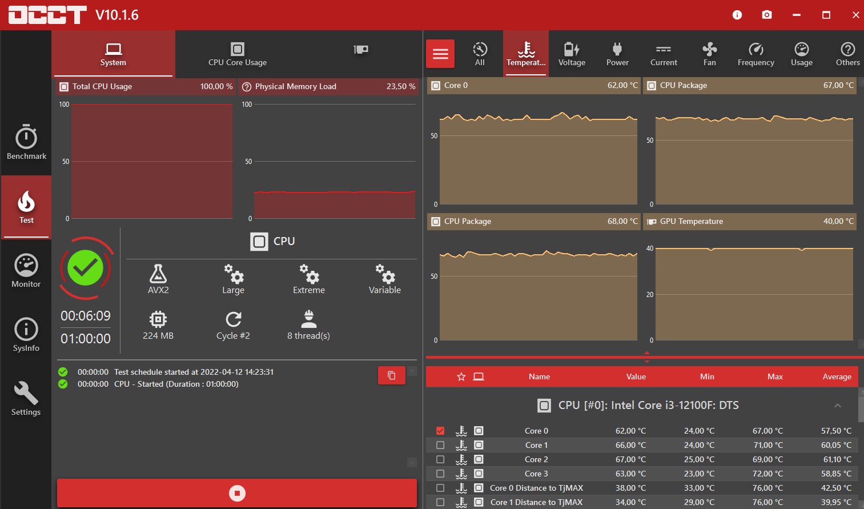Viewport: 864px width, 509px height.
Task: Click the green test status checkmark
Action: (86, 268)
